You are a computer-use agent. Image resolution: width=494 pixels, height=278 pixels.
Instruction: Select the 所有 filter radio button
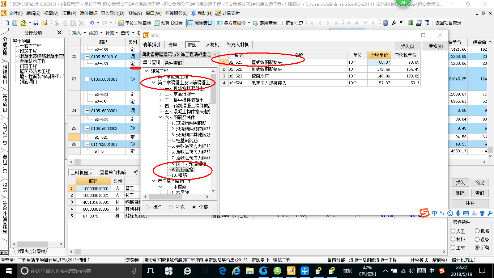(477, 248)
